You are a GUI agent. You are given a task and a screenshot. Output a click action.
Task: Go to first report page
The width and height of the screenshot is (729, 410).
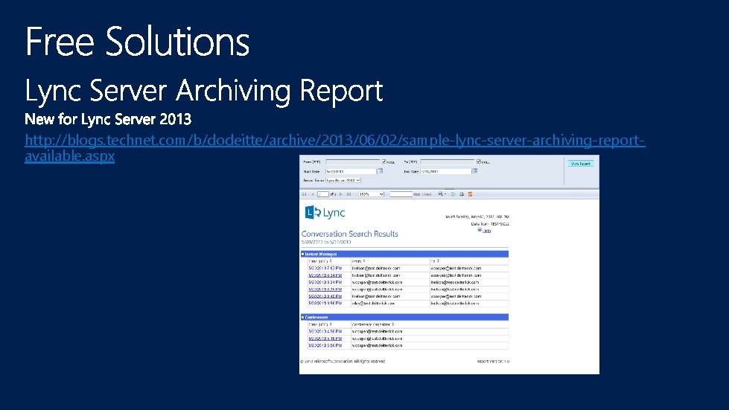click(304, 194)
